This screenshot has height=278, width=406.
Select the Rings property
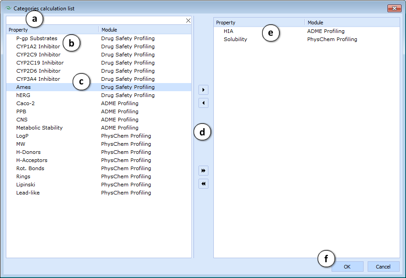click(99, 176)
